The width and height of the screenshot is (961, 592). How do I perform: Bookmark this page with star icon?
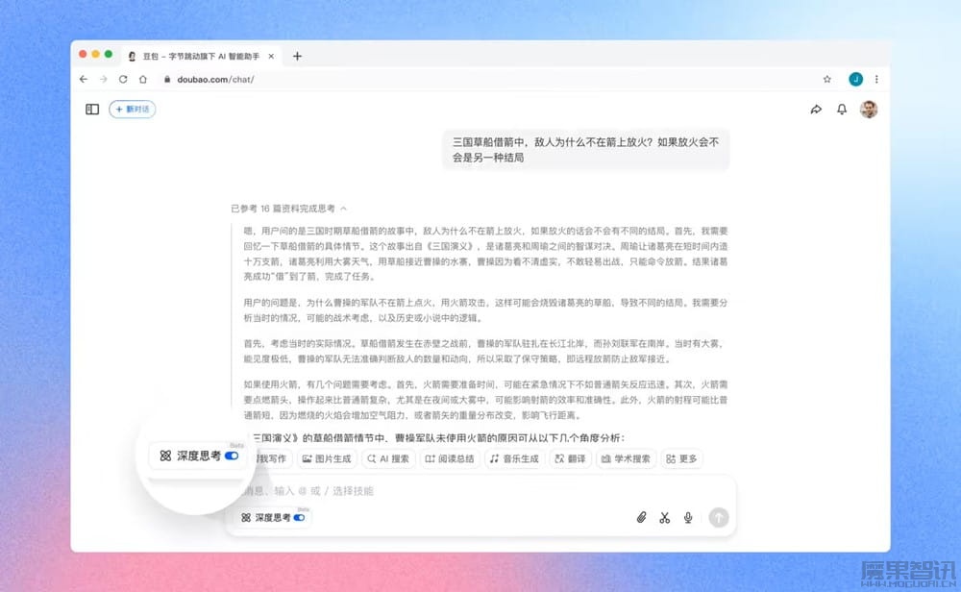click(x=826, y=79)
